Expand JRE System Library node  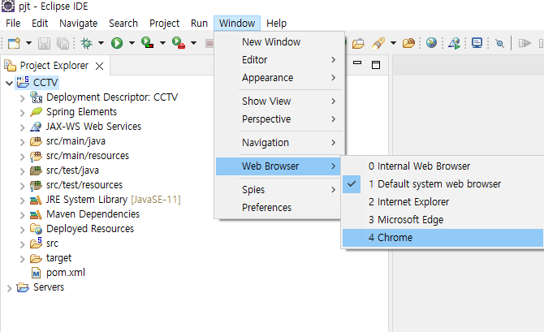point(22,200)
